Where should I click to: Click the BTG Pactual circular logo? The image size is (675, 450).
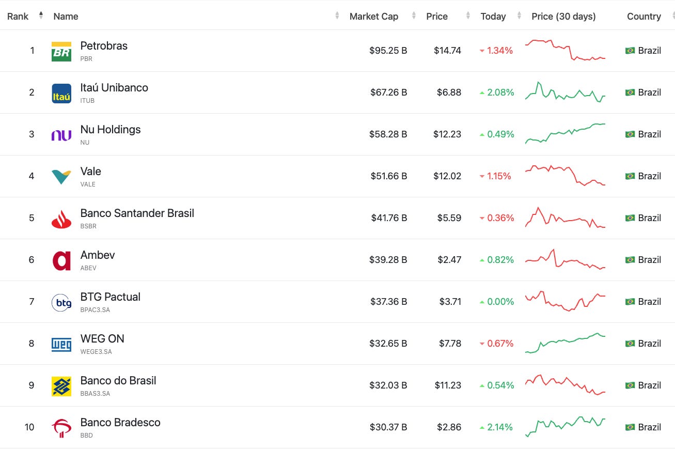point(61,302)
